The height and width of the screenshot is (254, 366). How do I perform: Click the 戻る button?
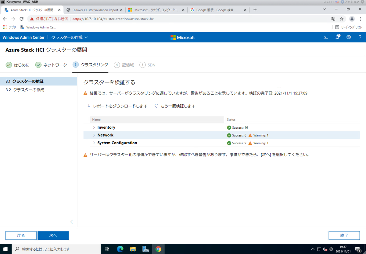point(21,235)
